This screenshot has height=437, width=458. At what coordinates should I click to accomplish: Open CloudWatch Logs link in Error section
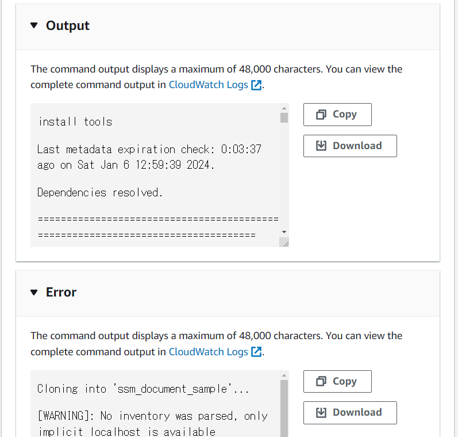208,352
